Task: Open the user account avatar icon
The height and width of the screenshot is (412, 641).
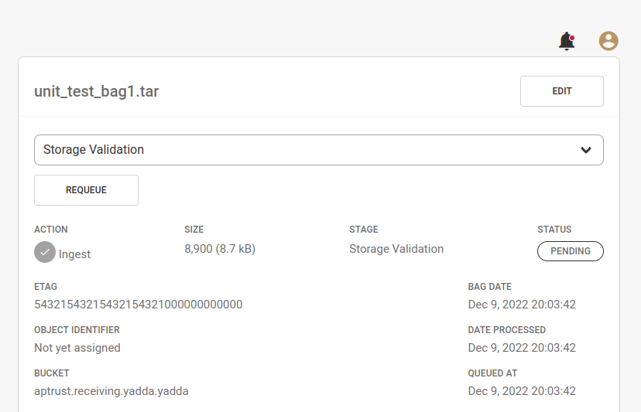Action: point(608,41)
